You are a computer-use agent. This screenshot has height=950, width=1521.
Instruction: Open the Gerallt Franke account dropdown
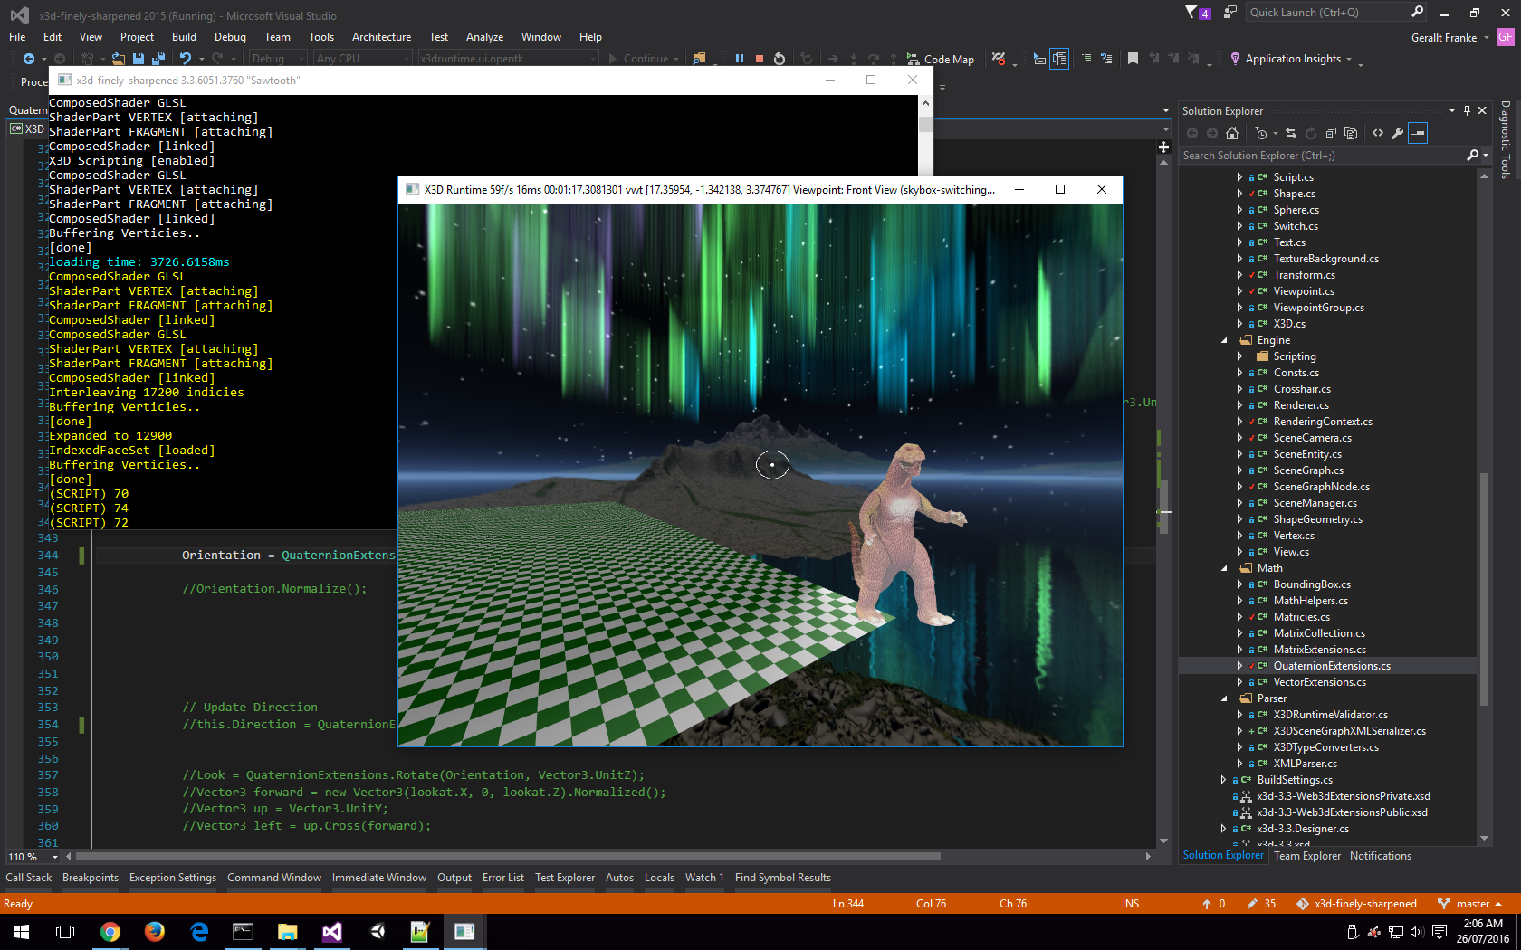[x=1449, y=38]
